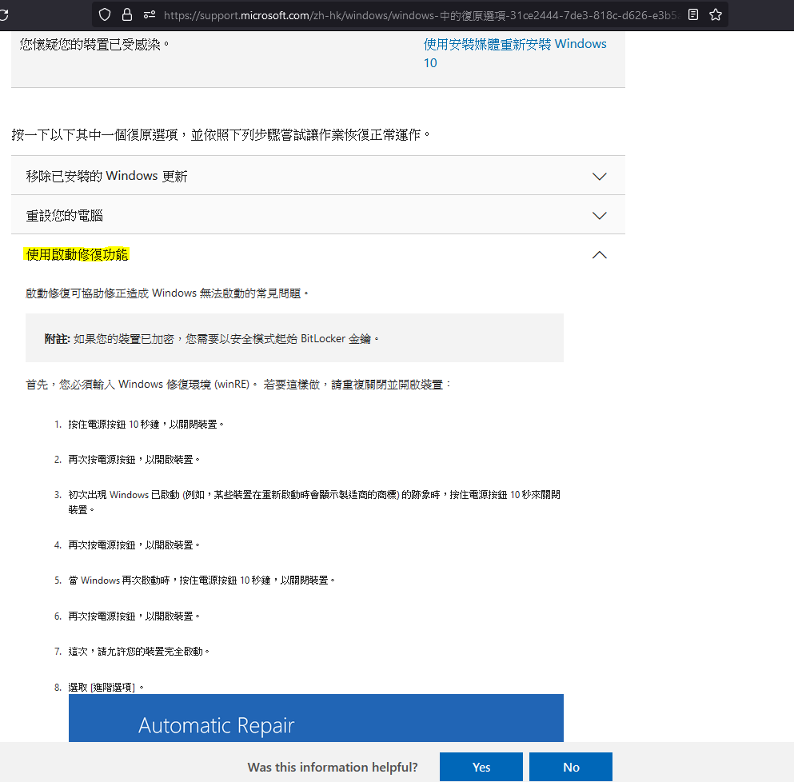The width and height of the screenshot is (794, 782).
Task: Click step 3 初次出現 Windows 已啟動
Action: [314, 502]
